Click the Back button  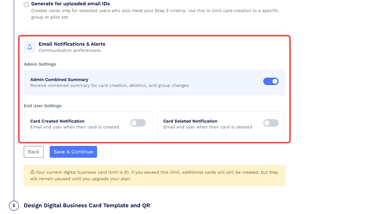pos(34,152)
